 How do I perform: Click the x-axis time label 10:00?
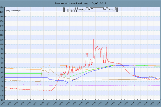click(68, 103)
